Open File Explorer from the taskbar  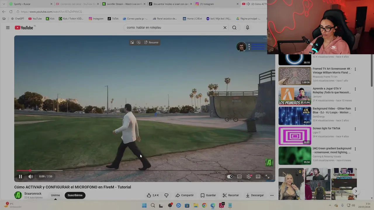tap(195, 205)
